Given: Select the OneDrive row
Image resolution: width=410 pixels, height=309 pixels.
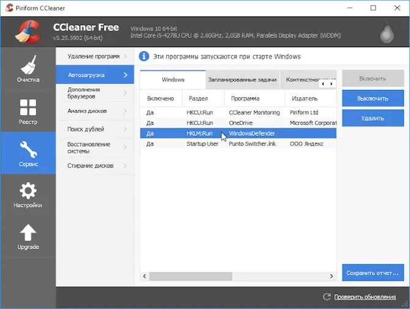Looking at the screenshot, I should click(x=238, y=123).
